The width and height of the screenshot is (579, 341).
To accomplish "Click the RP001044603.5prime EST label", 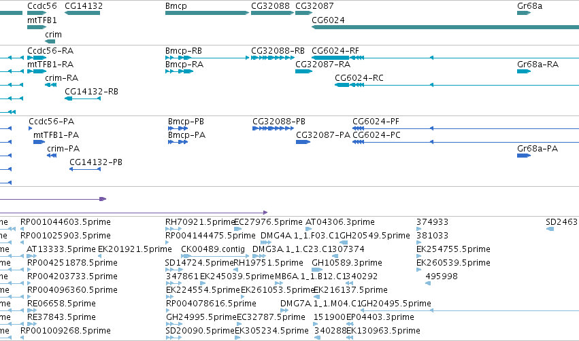I will click(x=65, y=222).
